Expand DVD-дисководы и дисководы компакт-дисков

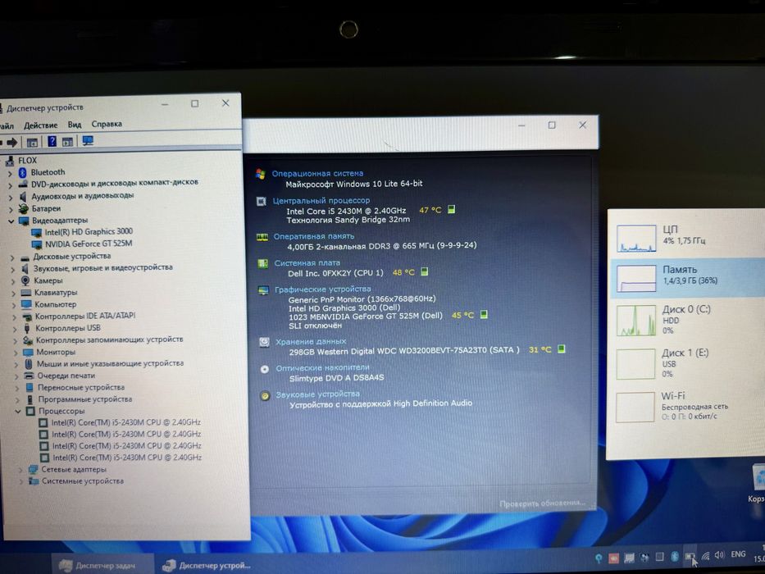tap(10, 185)
